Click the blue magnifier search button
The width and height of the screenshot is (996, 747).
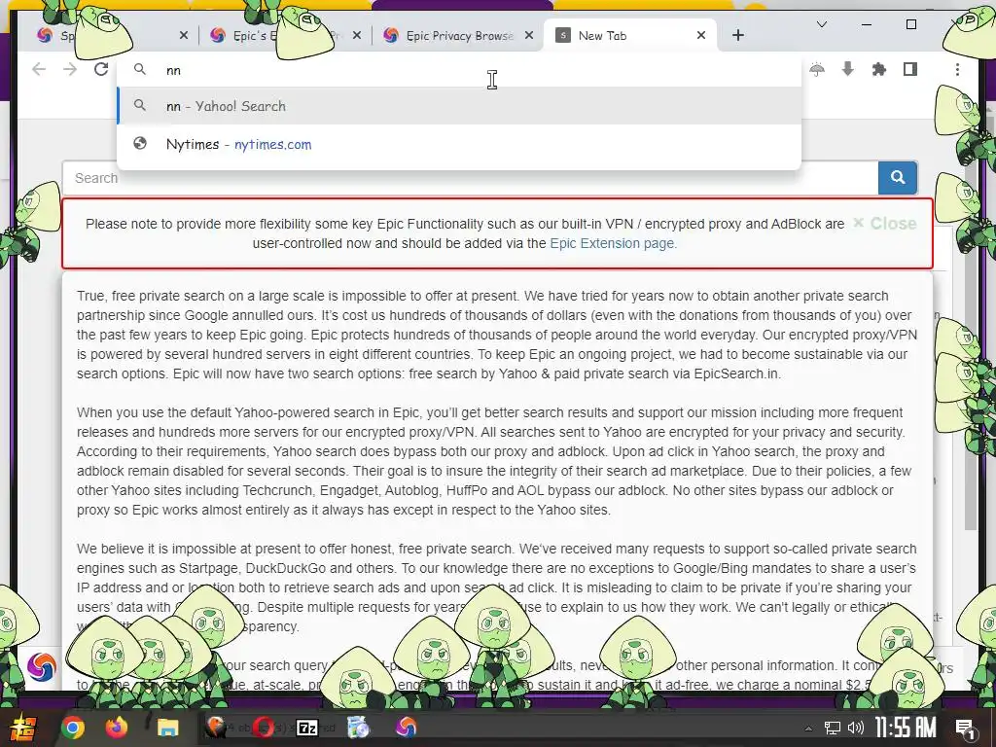pos(898,178)
